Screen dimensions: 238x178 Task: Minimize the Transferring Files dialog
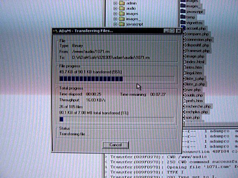point(166,31)
